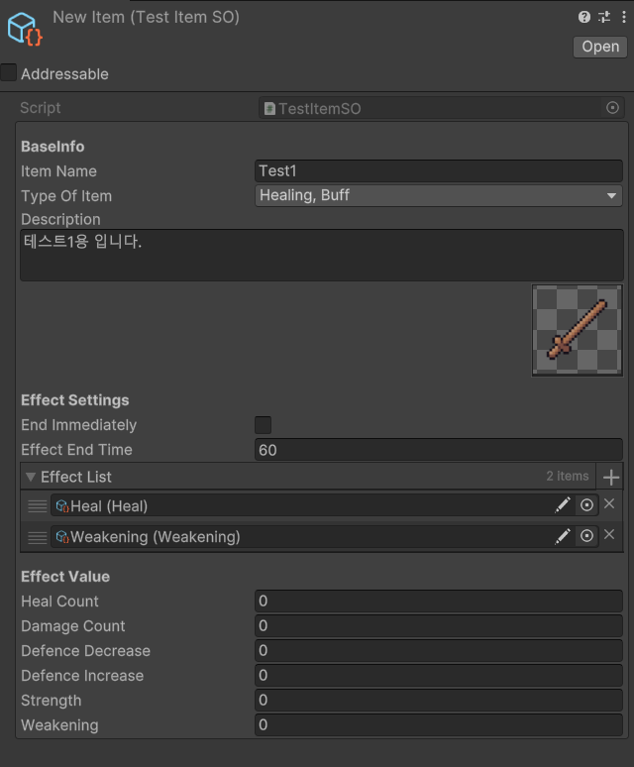The width and height of the screenshot is (634, 767).
Task: Click the TestItemSO script file icon
Action: (x=269, y=108)
